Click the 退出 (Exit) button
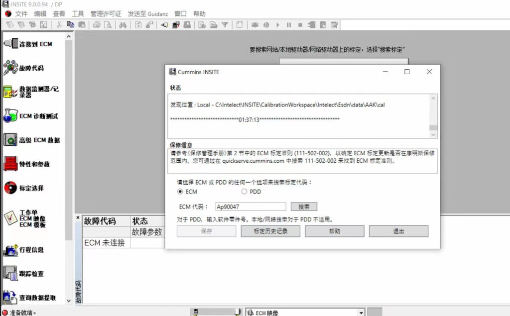The image size is (510, 316). (x=398, y=231)
